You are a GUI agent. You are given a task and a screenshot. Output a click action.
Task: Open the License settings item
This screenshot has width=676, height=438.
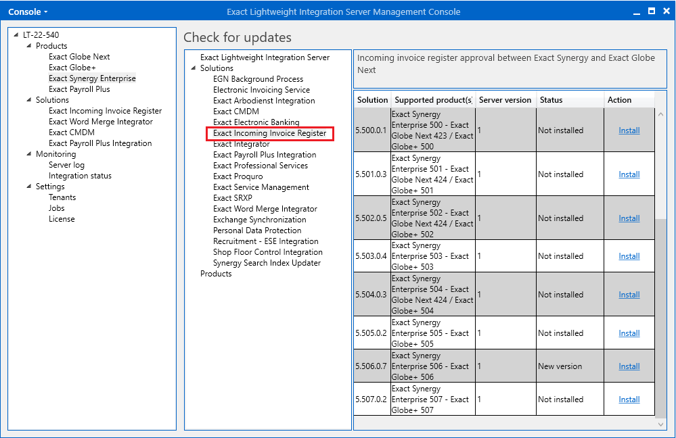[x=62, y=219]
